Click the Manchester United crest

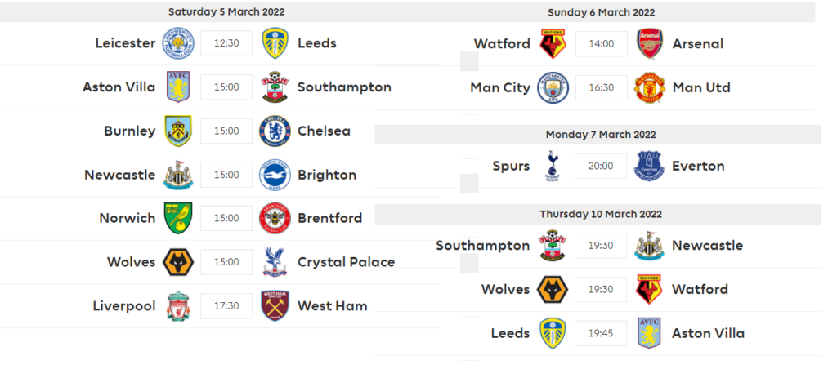(x=650, y=87)
